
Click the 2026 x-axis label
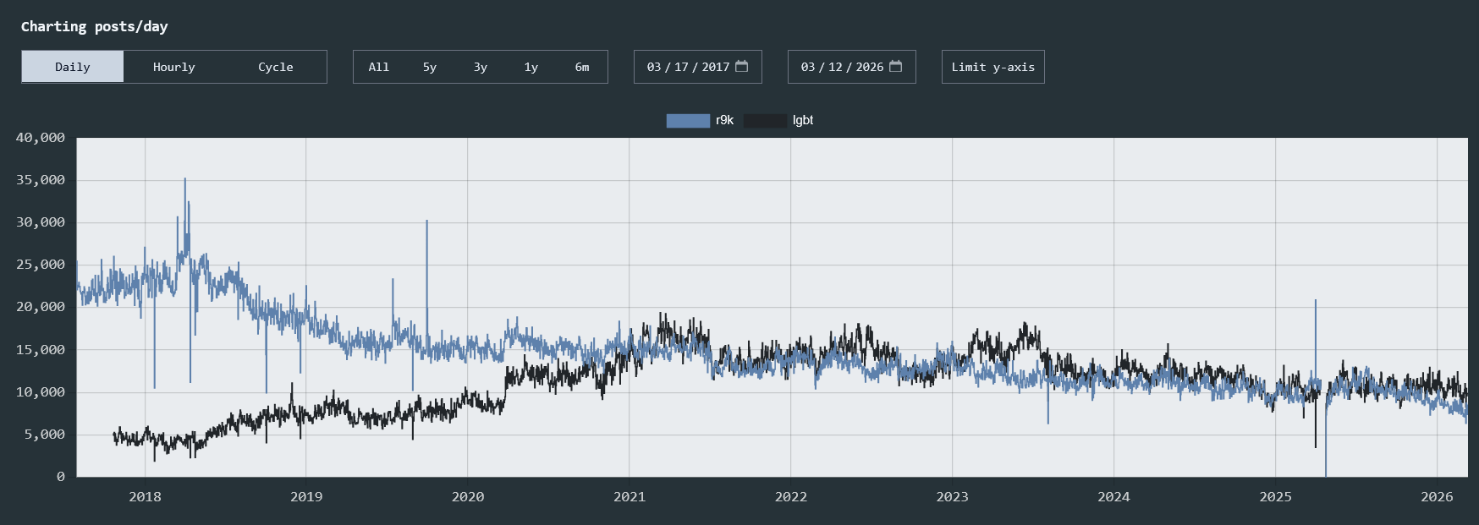tap(1437, 496)
